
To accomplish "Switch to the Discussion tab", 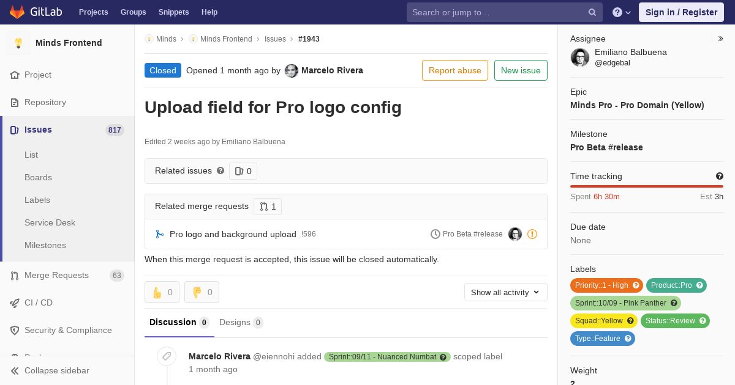I will 179,322.
